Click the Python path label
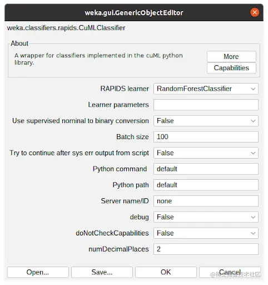268x285 pixels. point(131,185)
